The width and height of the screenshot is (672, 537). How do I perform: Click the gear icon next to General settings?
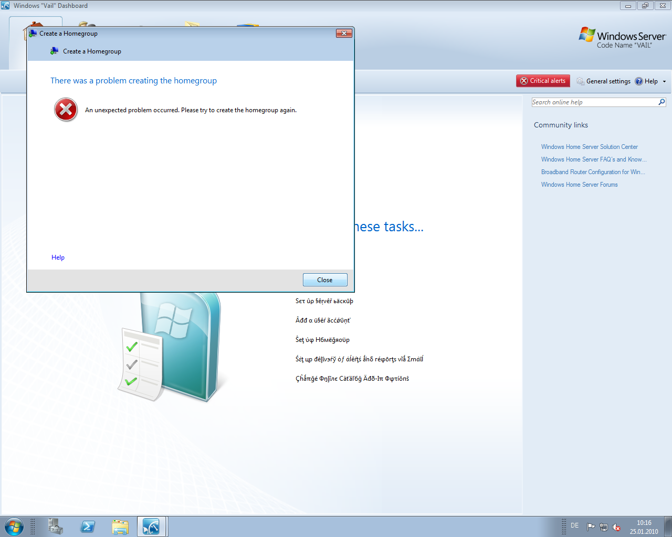click(580, 81)
